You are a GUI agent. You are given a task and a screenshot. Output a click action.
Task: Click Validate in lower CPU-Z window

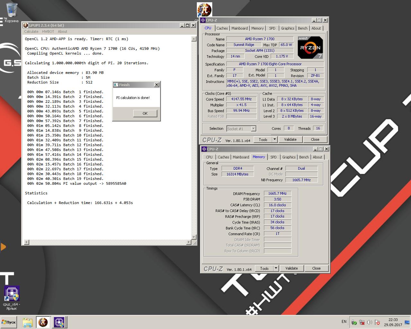point(292,268)
